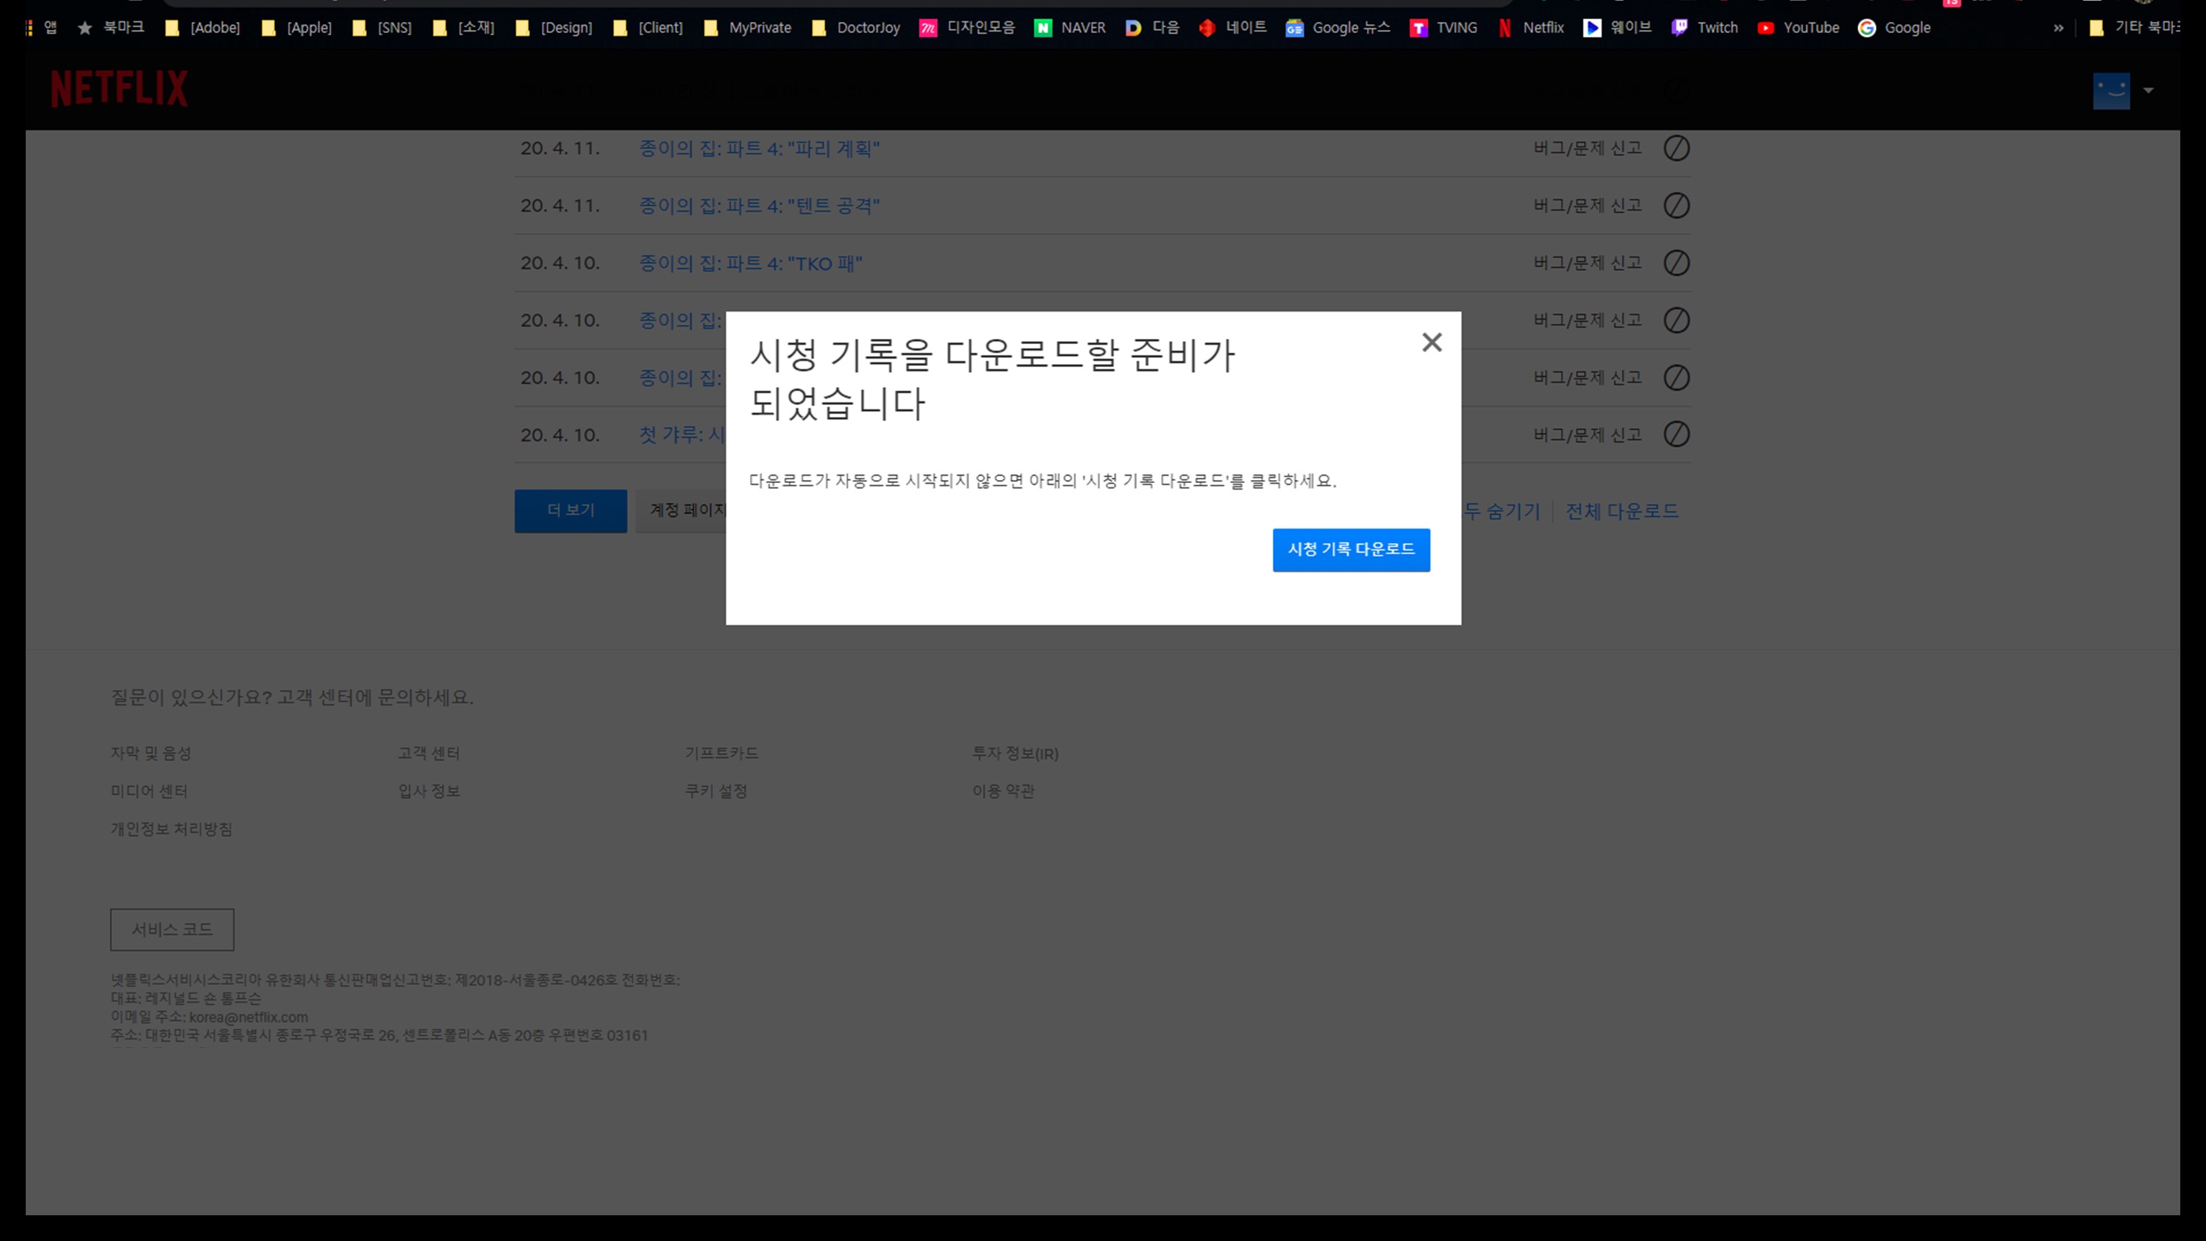This screenshot has height=1241, width=2206.
Task: Click the 더 보기 button
Action: click(571, 510)
